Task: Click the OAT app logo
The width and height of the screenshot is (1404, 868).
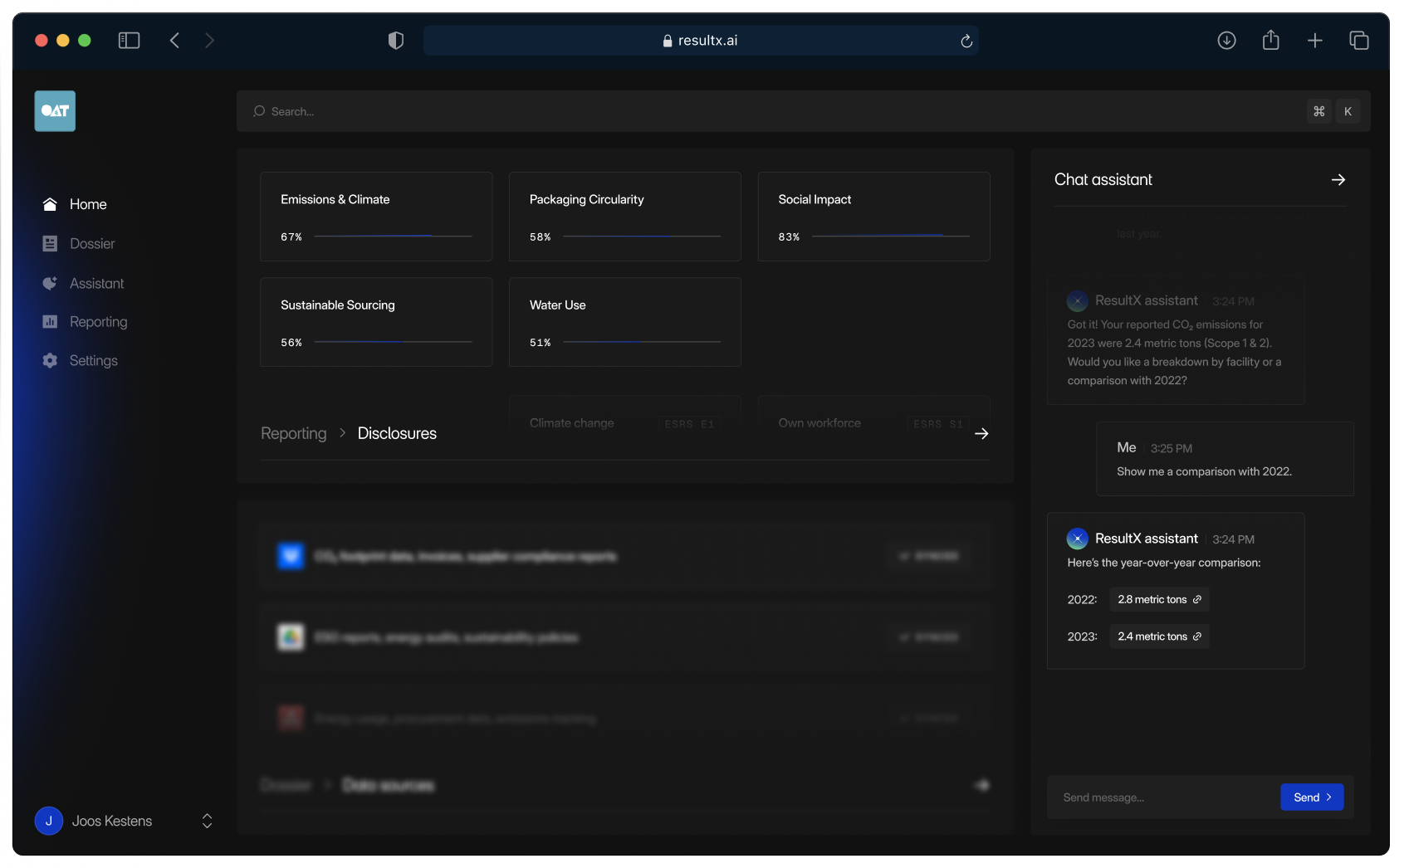Action: click(x=54, y=110)
